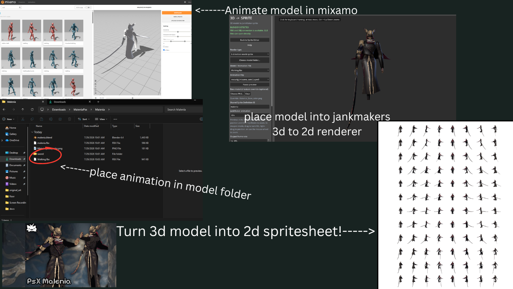
Task: Click Back to Sprite Editor
Action: coord(250,40)
